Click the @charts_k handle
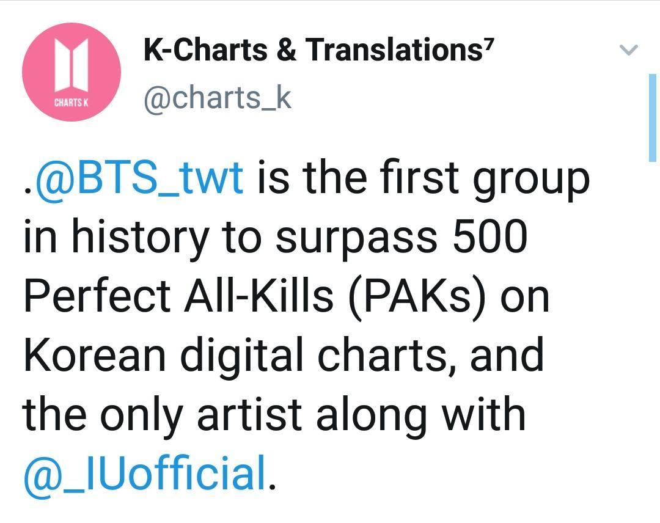660x523 pixels. point(217,98)
